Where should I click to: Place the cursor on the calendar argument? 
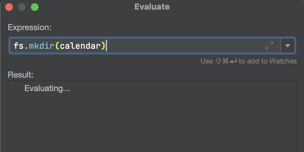pos(80,46)
